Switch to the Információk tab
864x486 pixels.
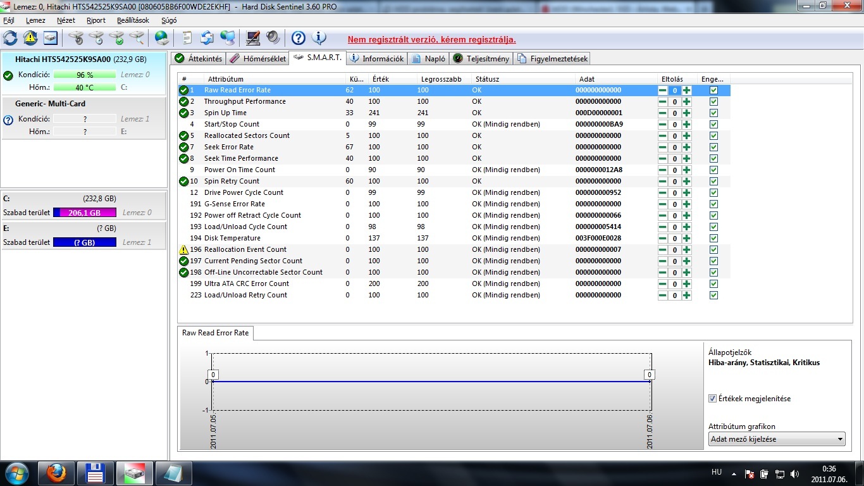pos(376,59)
